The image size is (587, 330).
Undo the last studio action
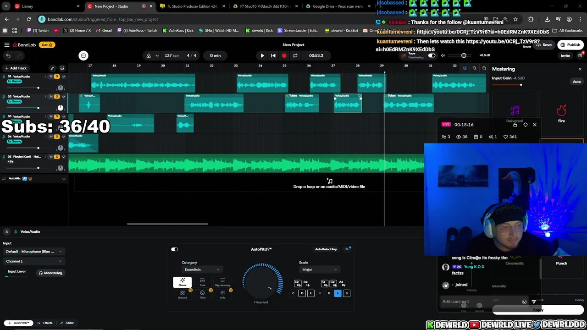click(x=8, y=55)
